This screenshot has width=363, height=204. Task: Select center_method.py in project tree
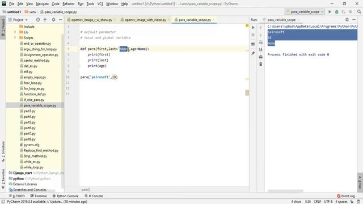36,61
